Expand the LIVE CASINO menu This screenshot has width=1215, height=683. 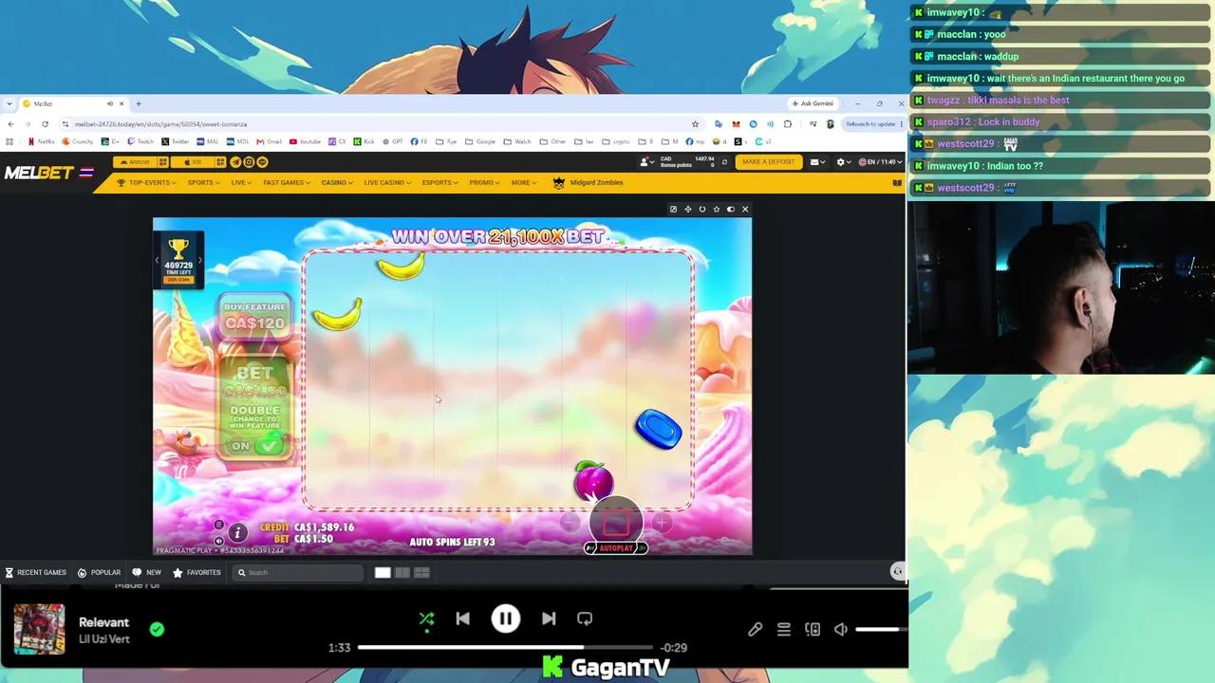pyautogui.click(x=387, y=182)
